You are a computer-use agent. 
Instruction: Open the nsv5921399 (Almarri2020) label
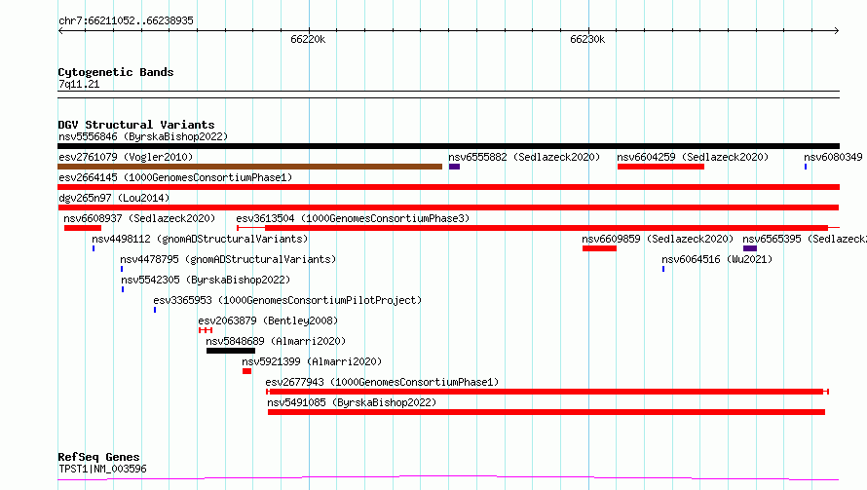tap(312, 361)
